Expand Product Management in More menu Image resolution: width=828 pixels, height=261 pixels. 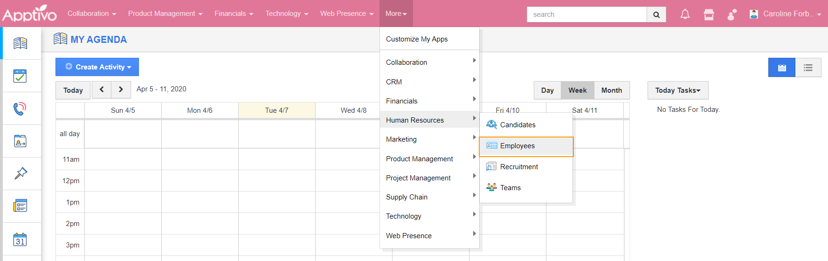(x=429, y=158)
